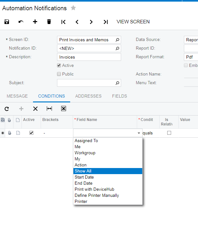
Task: Uncheck the Active checkbox in form
Action: pos(59,65)
